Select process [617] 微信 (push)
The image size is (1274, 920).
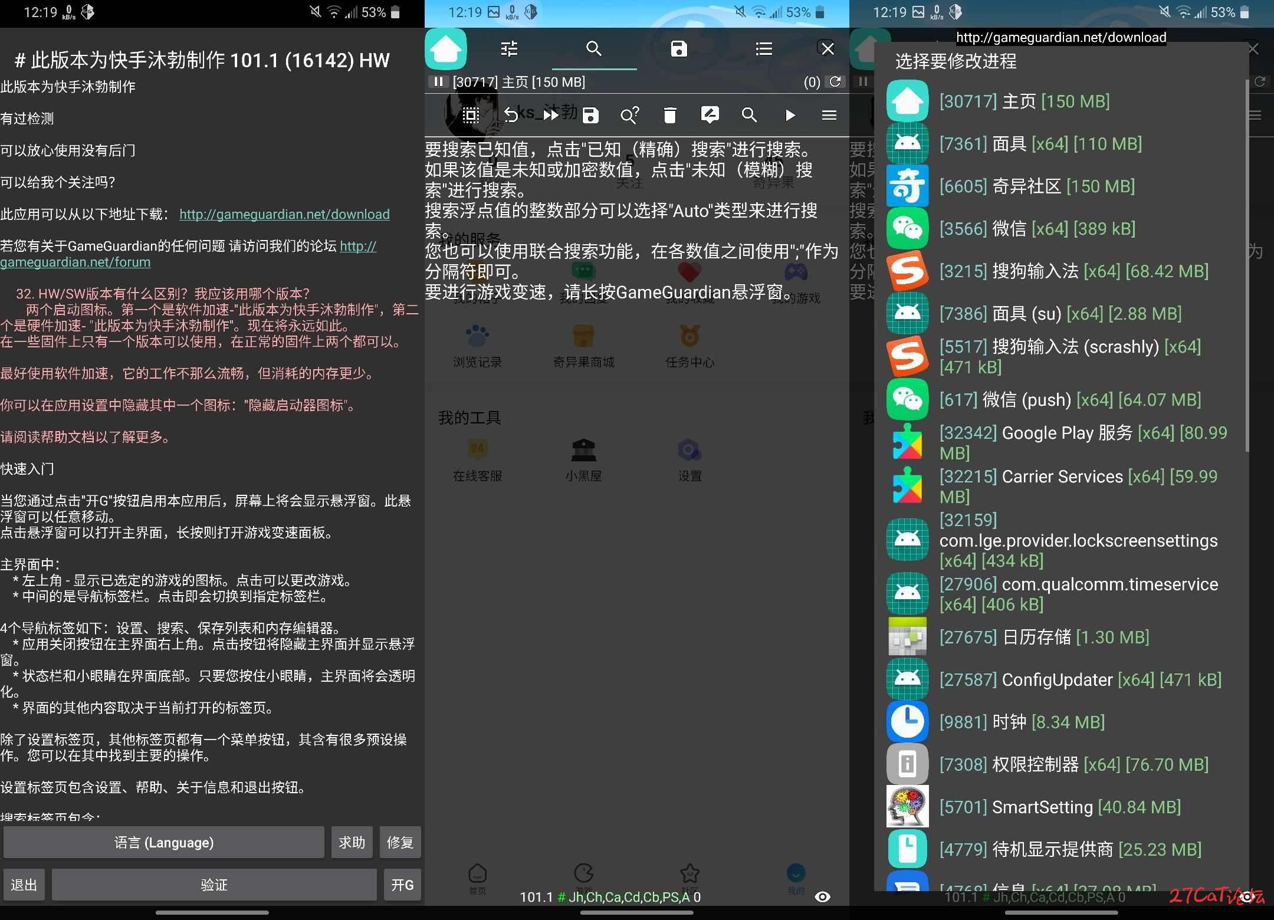[x=1062, y=399]
